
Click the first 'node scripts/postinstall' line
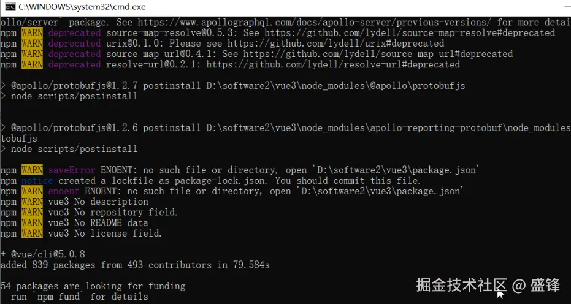point(74,96)
